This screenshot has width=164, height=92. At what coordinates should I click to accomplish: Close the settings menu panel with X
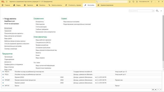click(161, 11)
